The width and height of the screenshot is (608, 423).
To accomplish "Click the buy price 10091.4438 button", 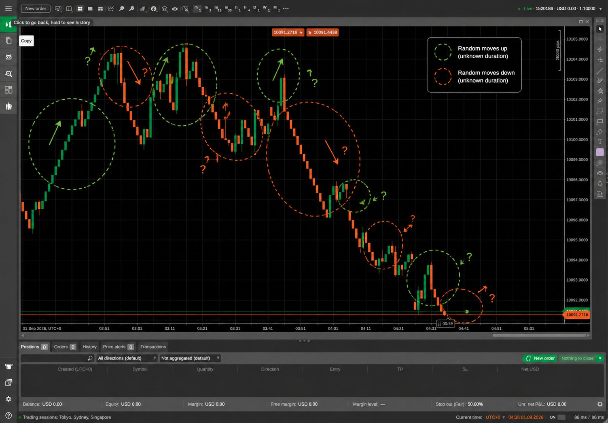I will pos(322,32).
